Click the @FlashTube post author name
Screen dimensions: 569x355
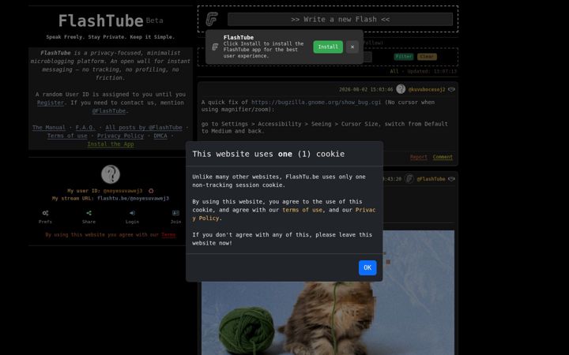coord(431,179)
